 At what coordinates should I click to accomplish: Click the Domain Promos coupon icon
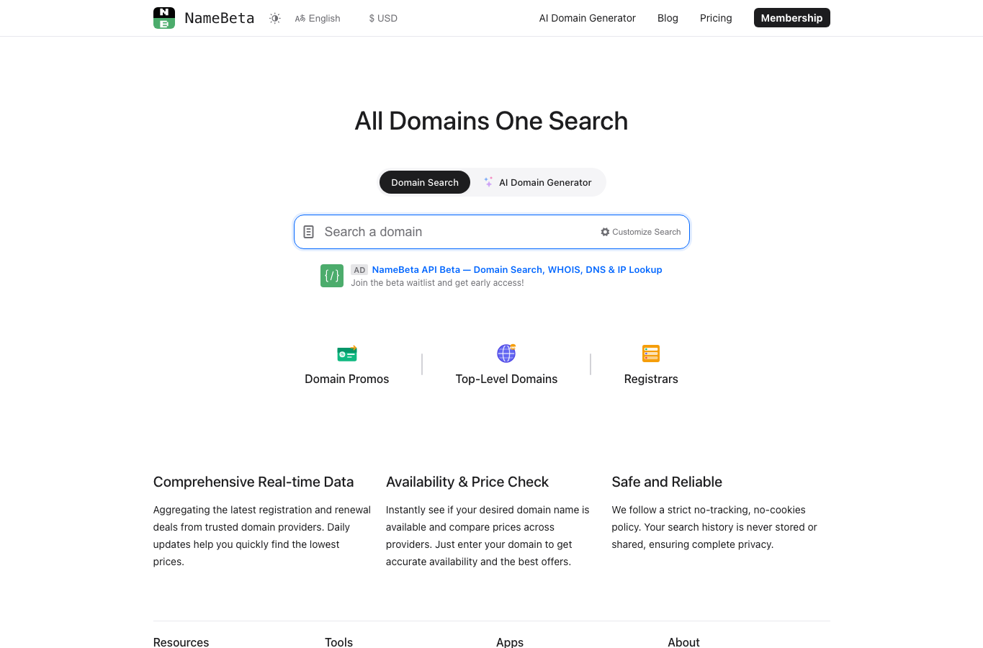pos(347,354)
